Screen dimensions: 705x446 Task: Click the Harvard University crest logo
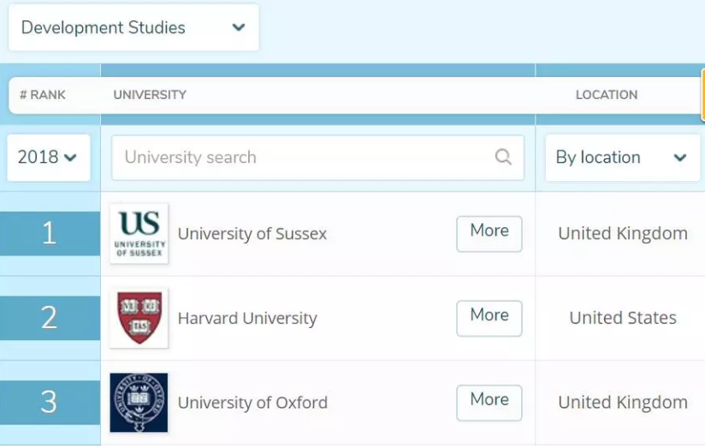tap(139, 318)
